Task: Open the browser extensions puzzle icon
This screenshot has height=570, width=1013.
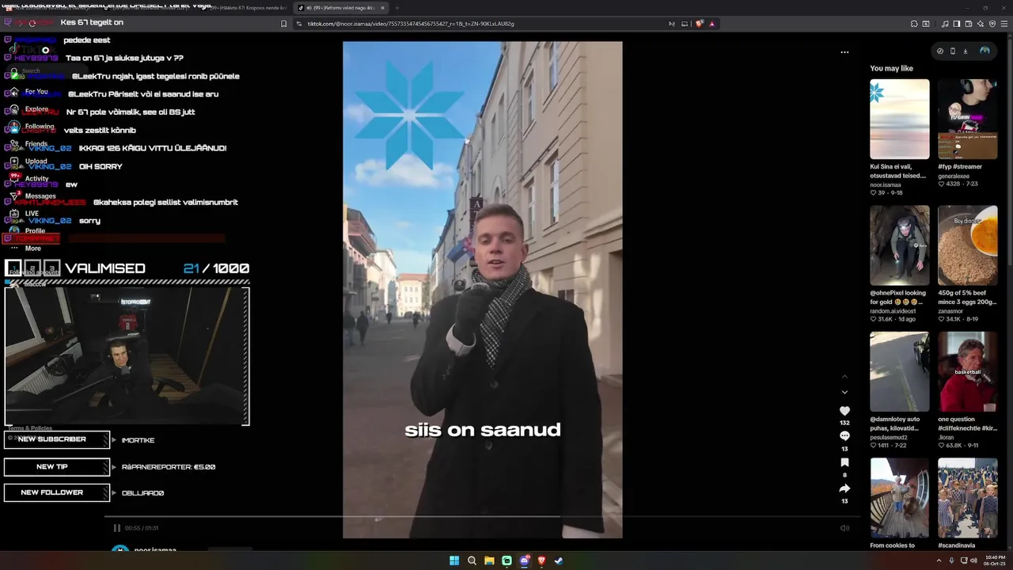Action: 914,24
